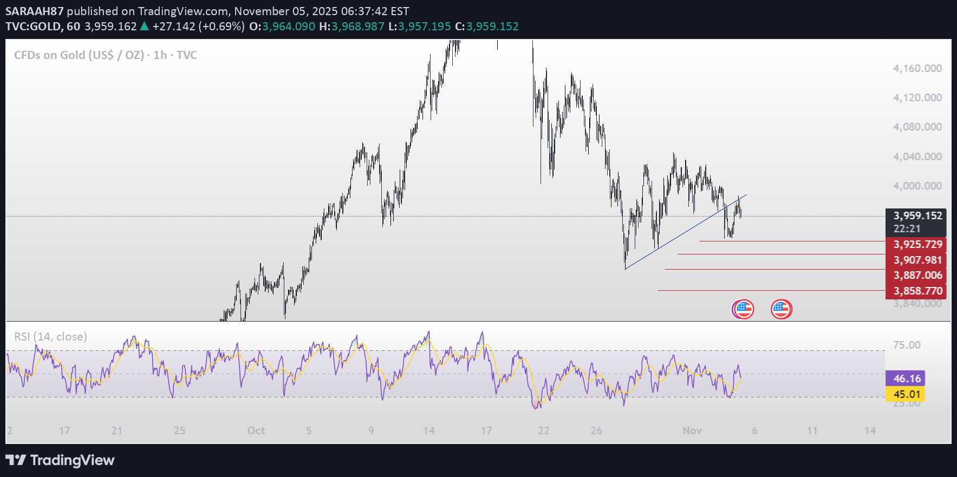The height and width of the screenshot is (477, 957).
Task: Click the 4,160.000 level on the price axis
Action: pos(917,69)
